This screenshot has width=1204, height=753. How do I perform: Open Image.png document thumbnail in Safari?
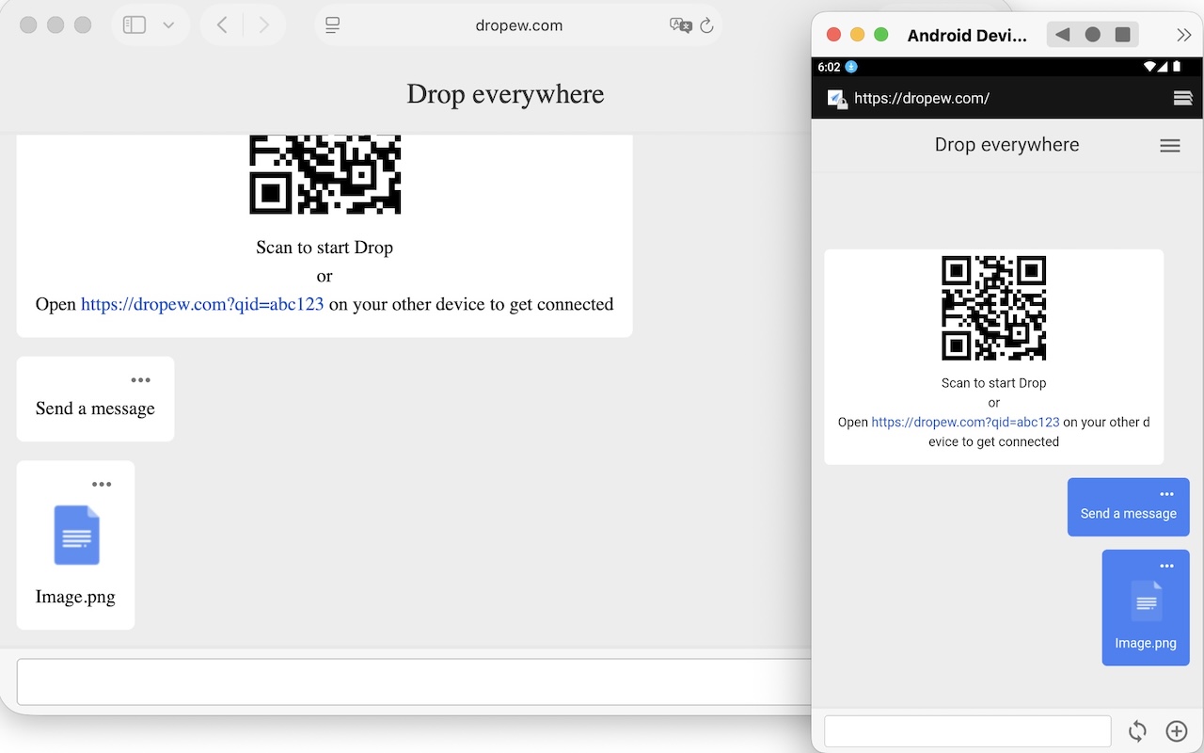click(x=76, y=535)
